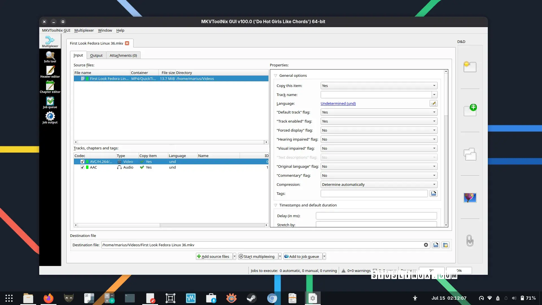Open the Hearing impaired flag dropdown
The width and height of the screenshot is (542, 305).
[379, 139]
